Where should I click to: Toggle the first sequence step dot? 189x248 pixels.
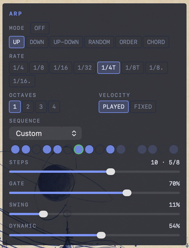(15, 149)
